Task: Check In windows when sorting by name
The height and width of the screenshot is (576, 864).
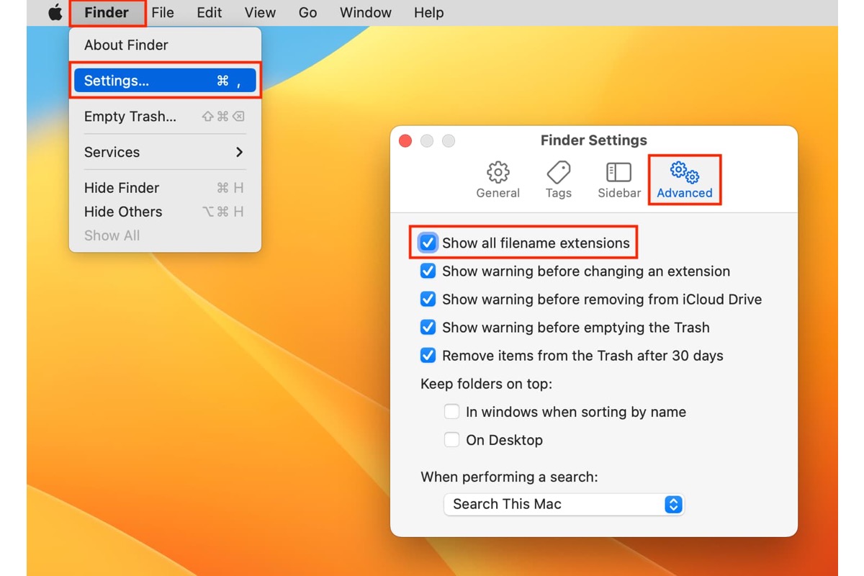Action: tap(451, 412)
